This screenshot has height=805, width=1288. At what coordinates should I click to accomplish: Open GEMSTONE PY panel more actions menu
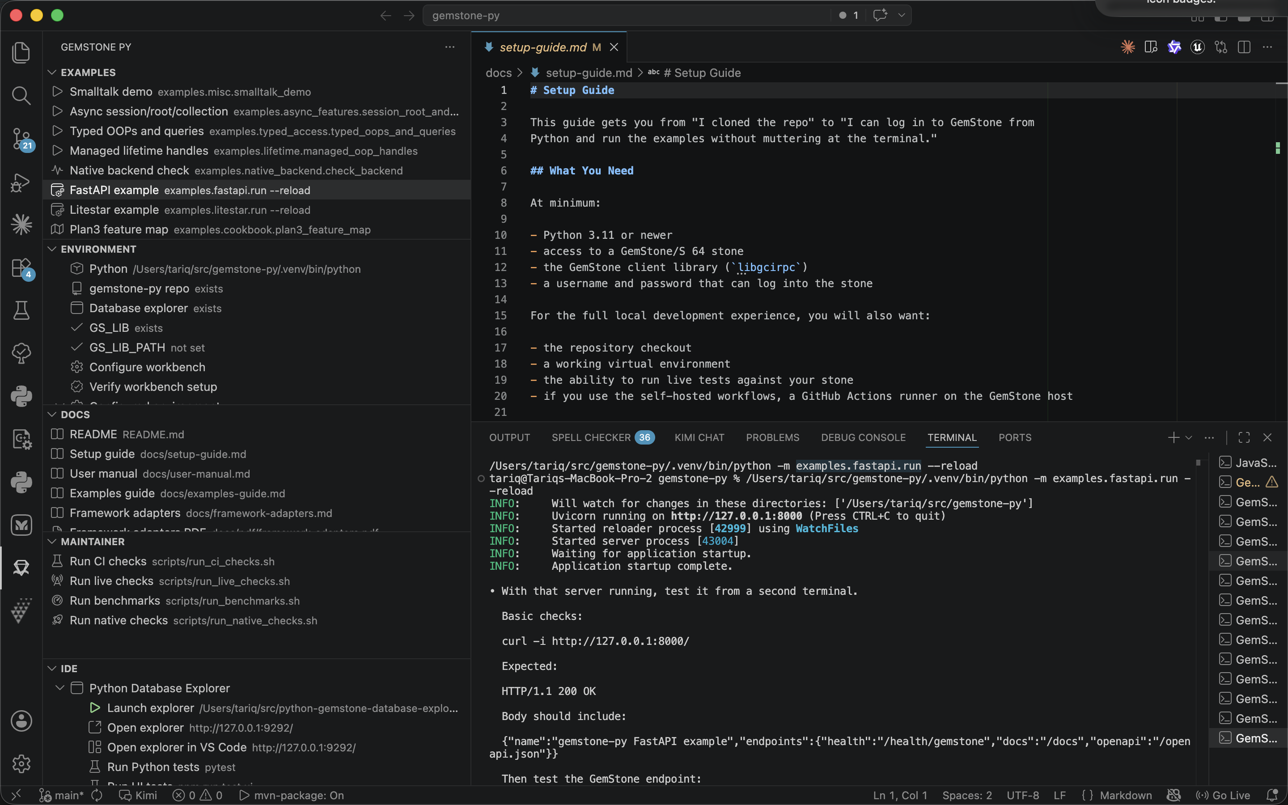pyautogui.click(x=450, y=47)
